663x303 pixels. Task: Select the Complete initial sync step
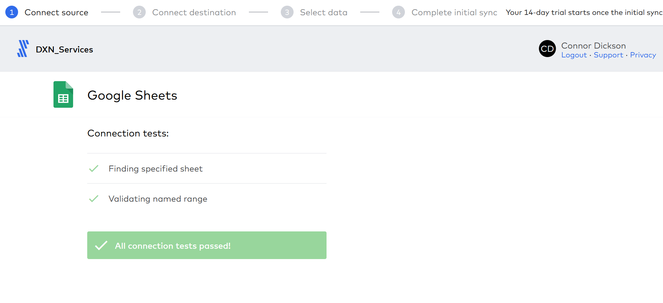tap(454, 12)
